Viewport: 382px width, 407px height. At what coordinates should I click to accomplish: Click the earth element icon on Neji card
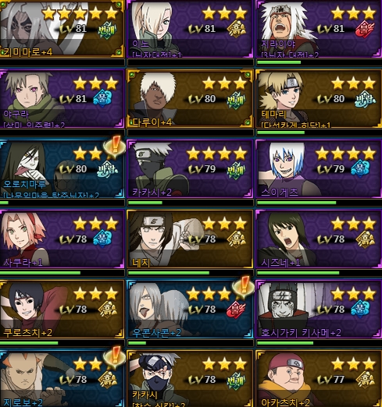(x=236, y=239)
